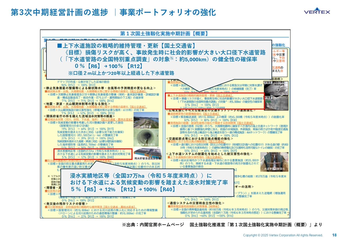
Task: Click the Vertex Corporation copyright notice in the footer
Action: pyautogui.click(x=283, y=235)
